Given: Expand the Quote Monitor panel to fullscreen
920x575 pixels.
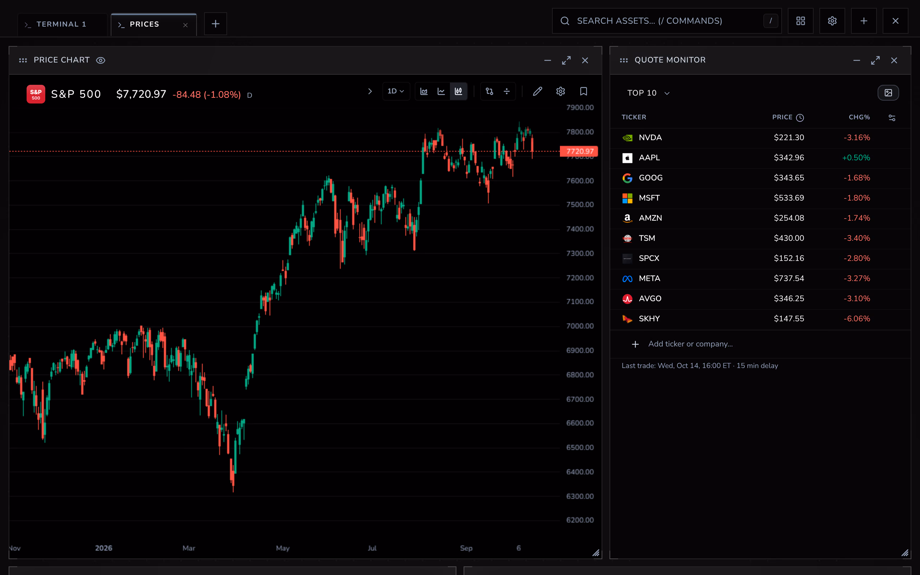Looking at the screenshot, I should (x=875, y=60).
